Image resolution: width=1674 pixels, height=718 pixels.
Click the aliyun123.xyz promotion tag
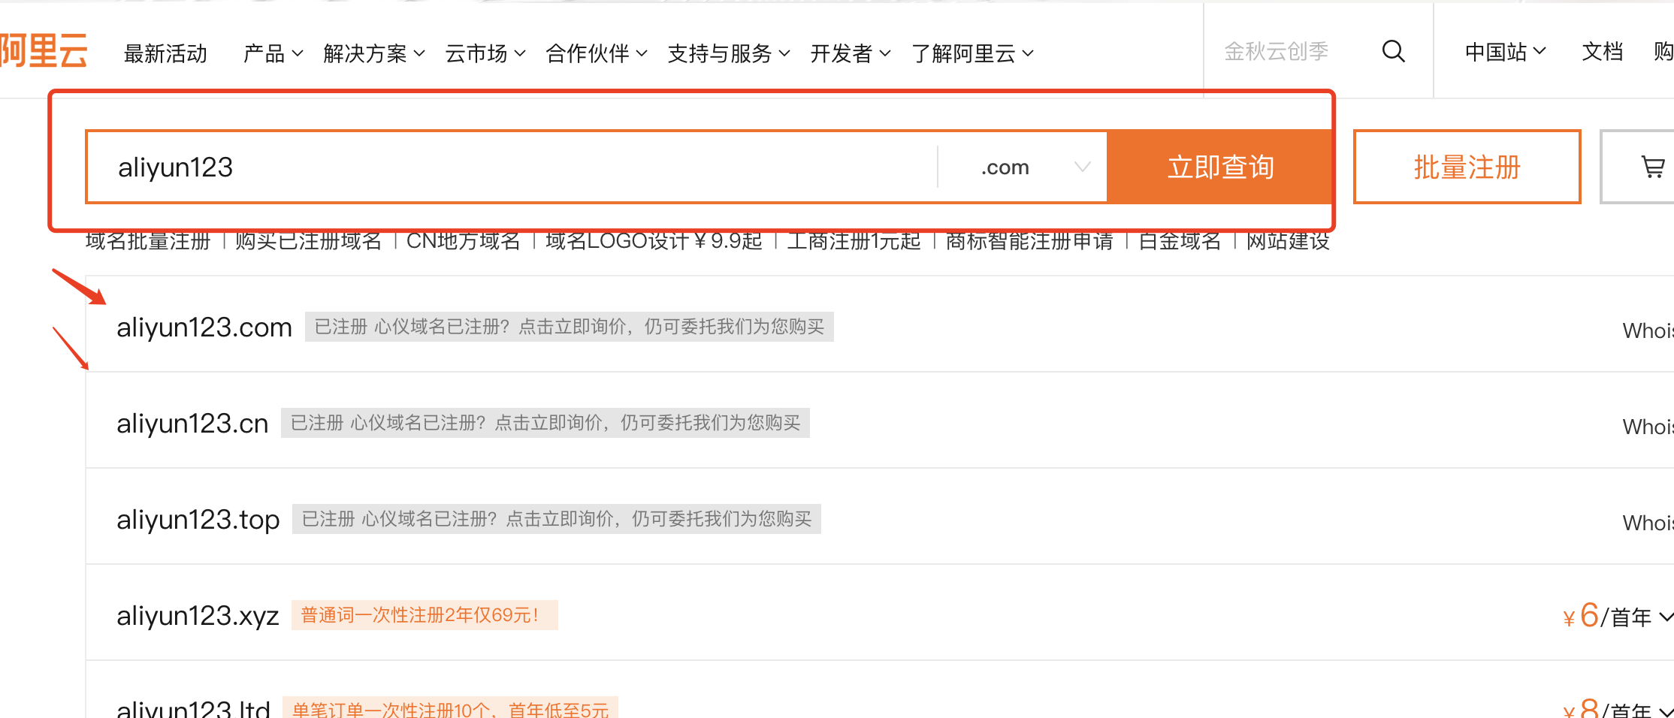point(424,615)
